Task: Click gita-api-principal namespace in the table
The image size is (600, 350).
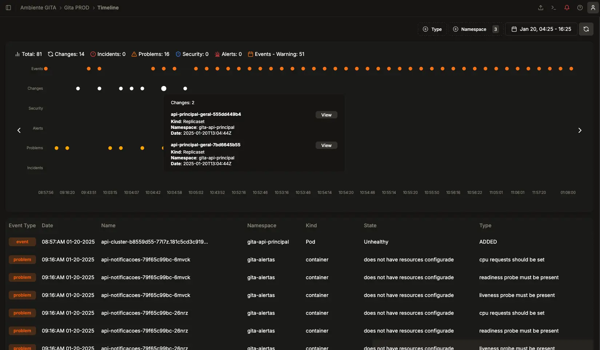Action: tap(268, 242)
